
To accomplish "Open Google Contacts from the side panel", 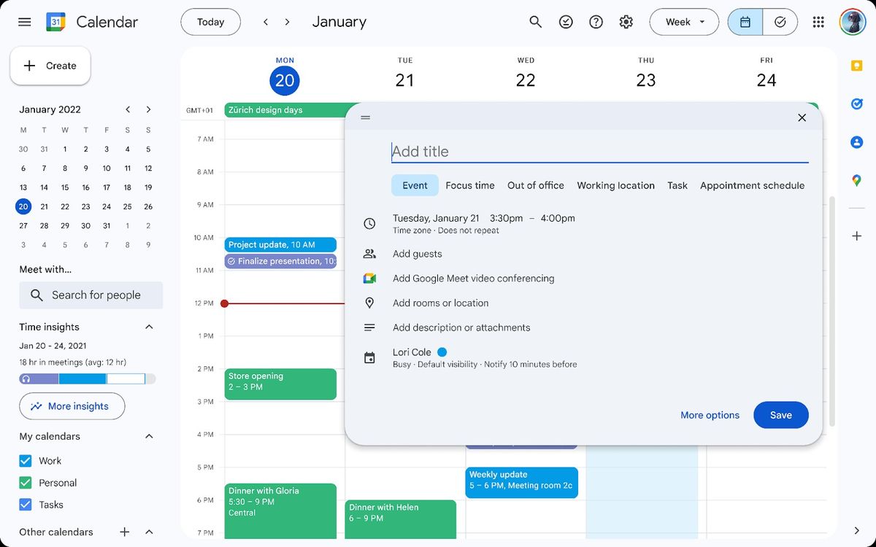I will tap(856, 142).
